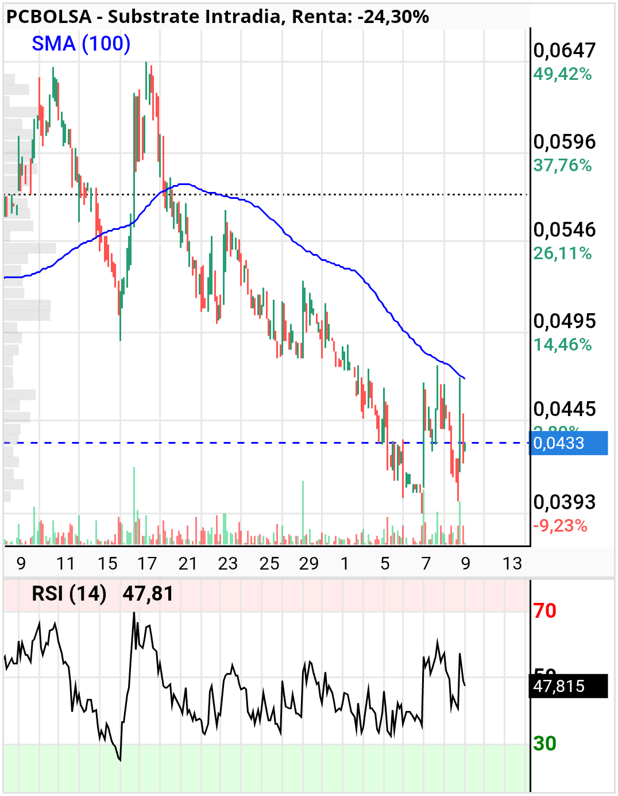Screen dimensions: 618x796
Task: Select the black 47,815 RSI value tag
Action: 569,686
